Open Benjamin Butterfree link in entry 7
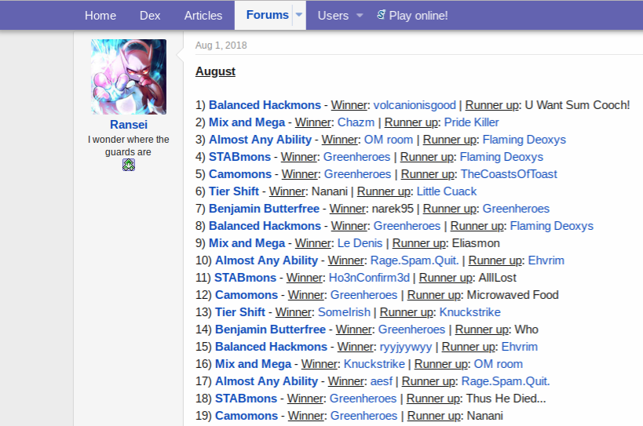The height and width of the screenshot is (426, 643). (x=264, y=209)
